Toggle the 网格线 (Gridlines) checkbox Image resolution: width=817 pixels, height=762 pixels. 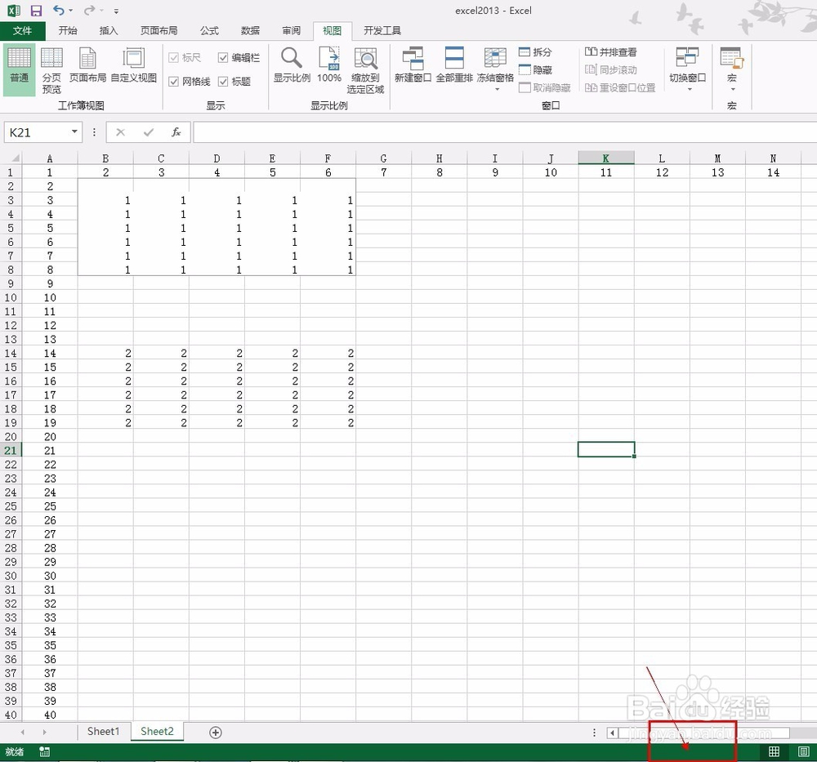(176, 81)
